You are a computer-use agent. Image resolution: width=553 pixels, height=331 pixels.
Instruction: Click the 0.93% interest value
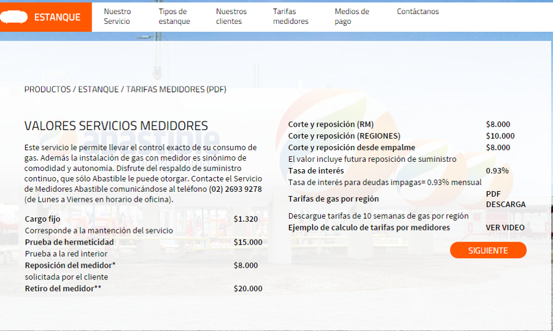point(497,171)
